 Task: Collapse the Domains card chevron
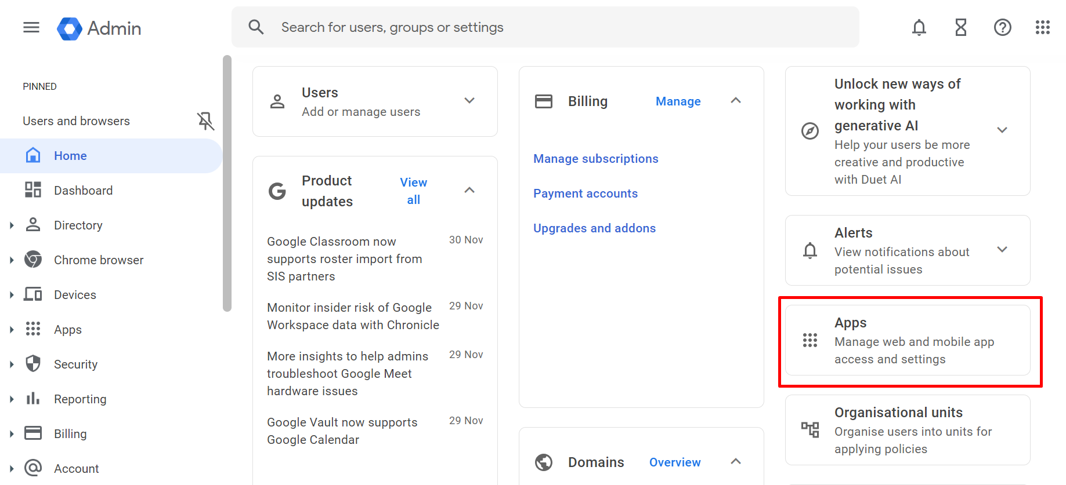click(x=736, y=461)
